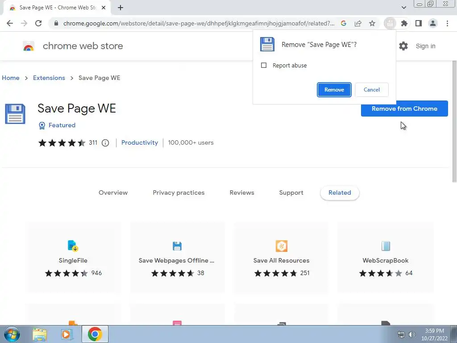Confirm with the Remove button
This screenshot has width=457, height=343.
click(x=334, y=90)
